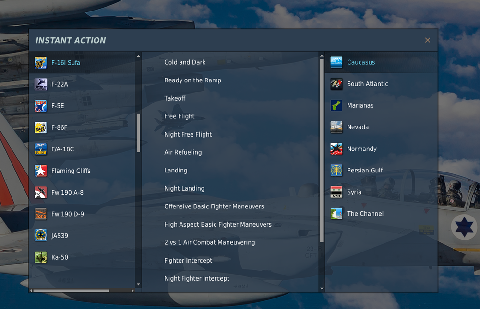Select the Nevada map icon

click(336, 127)
